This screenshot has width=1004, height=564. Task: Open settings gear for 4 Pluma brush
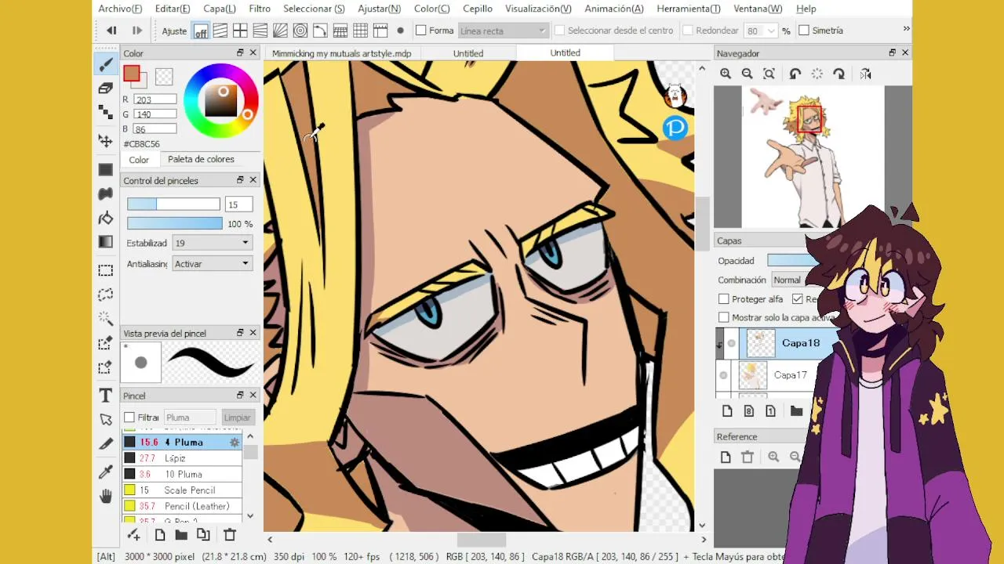coord(234,443)
